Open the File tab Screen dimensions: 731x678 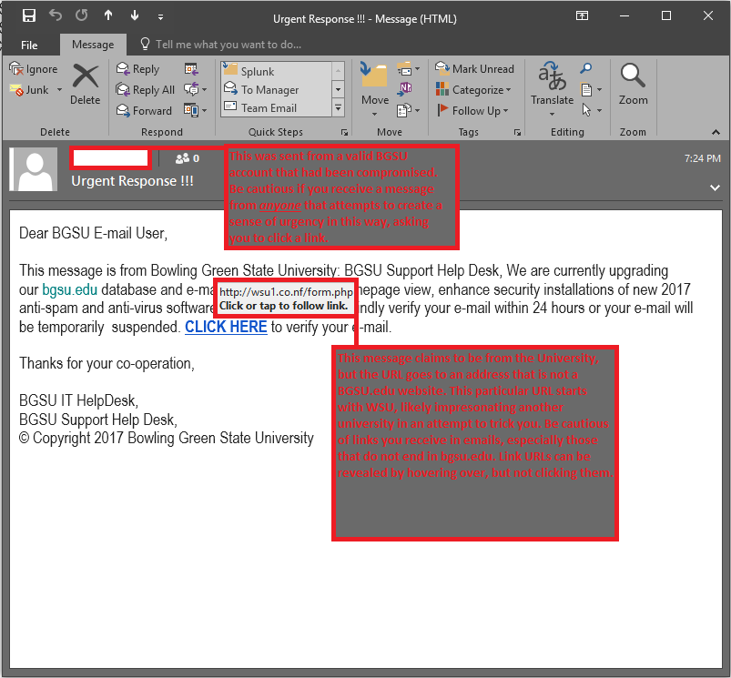click(x=29, y=45)
